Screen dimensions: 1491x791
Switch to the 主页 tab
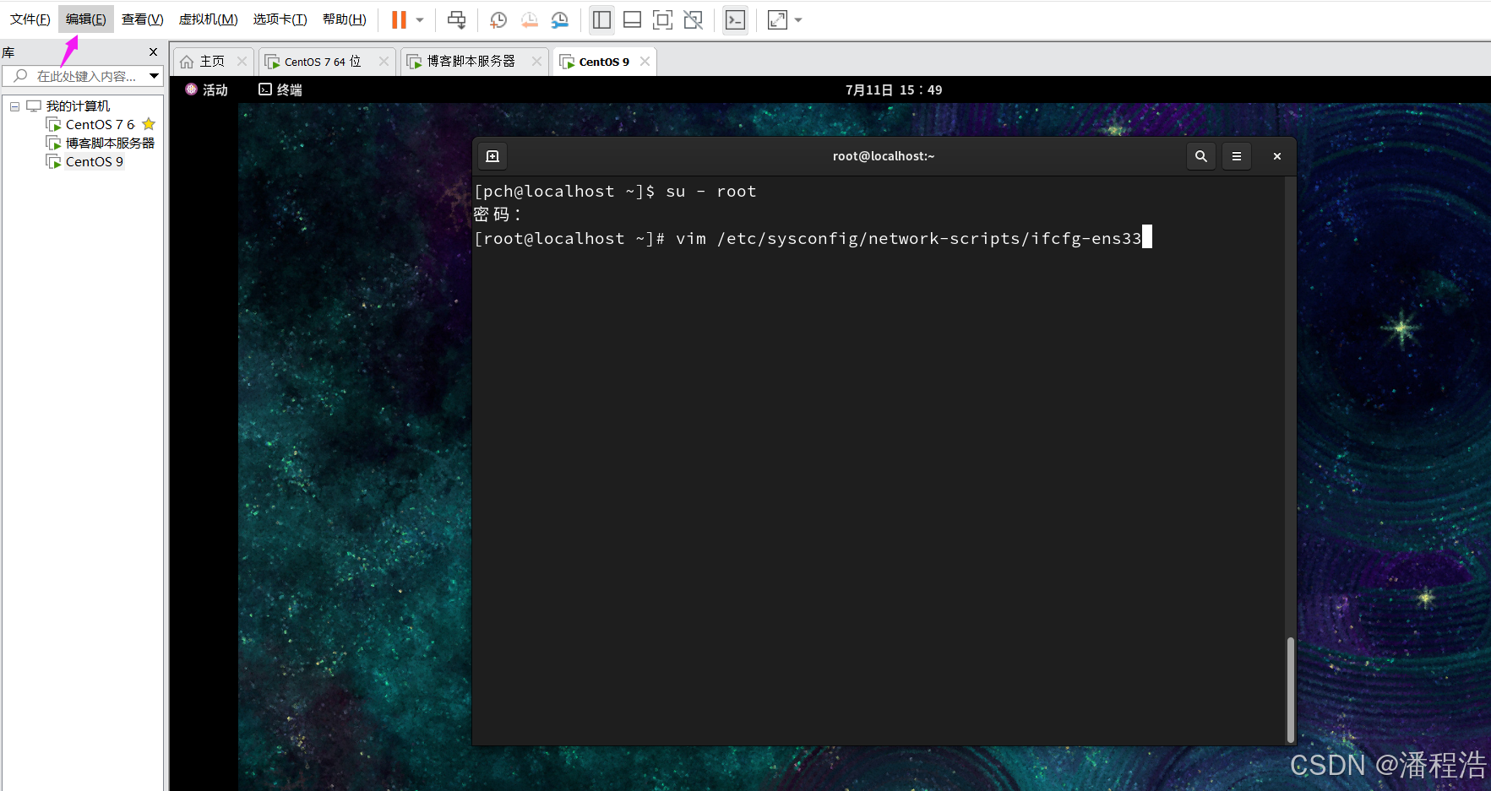click(211, 62)
